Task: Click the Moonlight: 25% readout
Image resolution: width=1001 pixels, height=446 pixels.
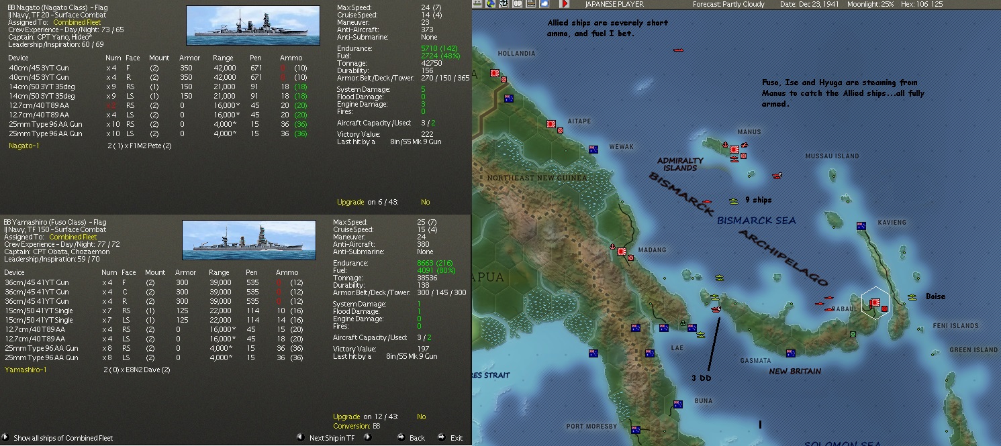Action: tap(871, 4)
